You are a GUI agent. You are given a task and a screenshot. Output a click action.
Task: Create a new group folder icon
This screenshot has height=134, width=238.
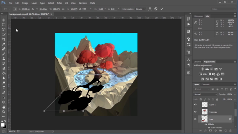point(221,131)
